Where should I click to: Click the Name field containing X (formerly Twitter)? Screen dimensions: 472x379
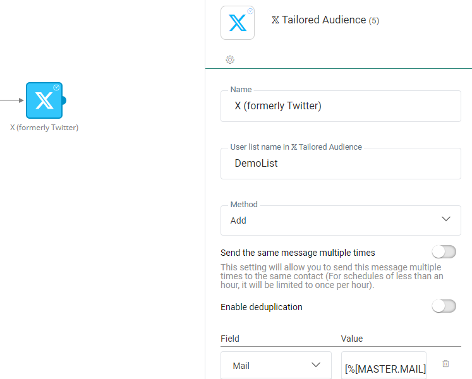point(341,106)
